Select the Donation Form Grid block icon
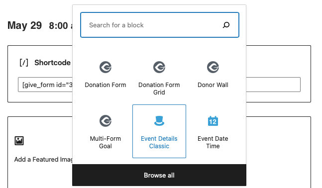The width and height of the screenshot is (322, 188). [159, 67]
